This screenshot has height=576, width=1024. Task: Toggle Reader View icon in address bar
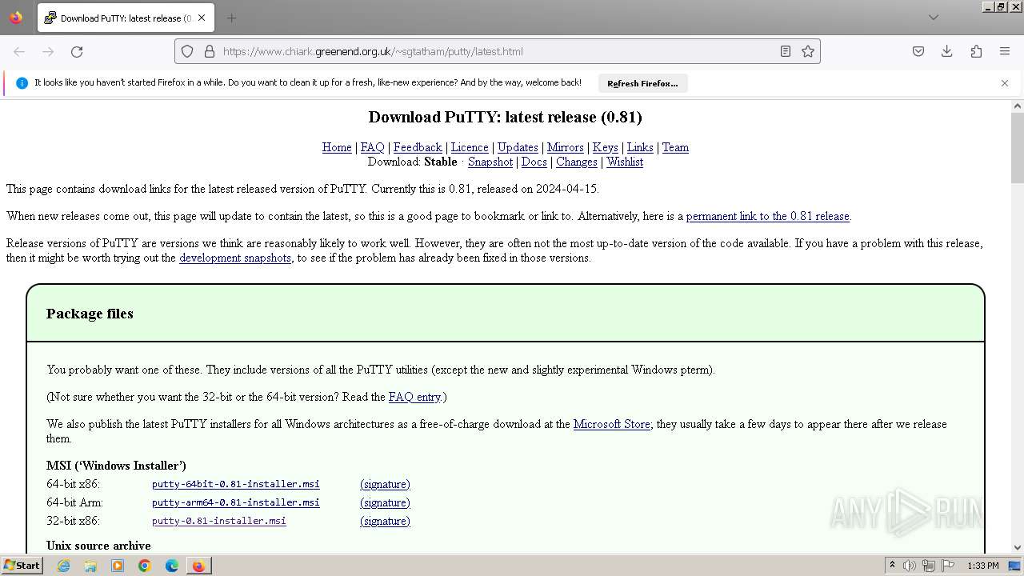click(786, 51)
